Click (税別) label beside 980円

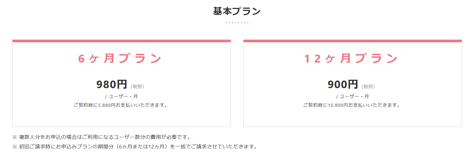(x=137, y=86)
